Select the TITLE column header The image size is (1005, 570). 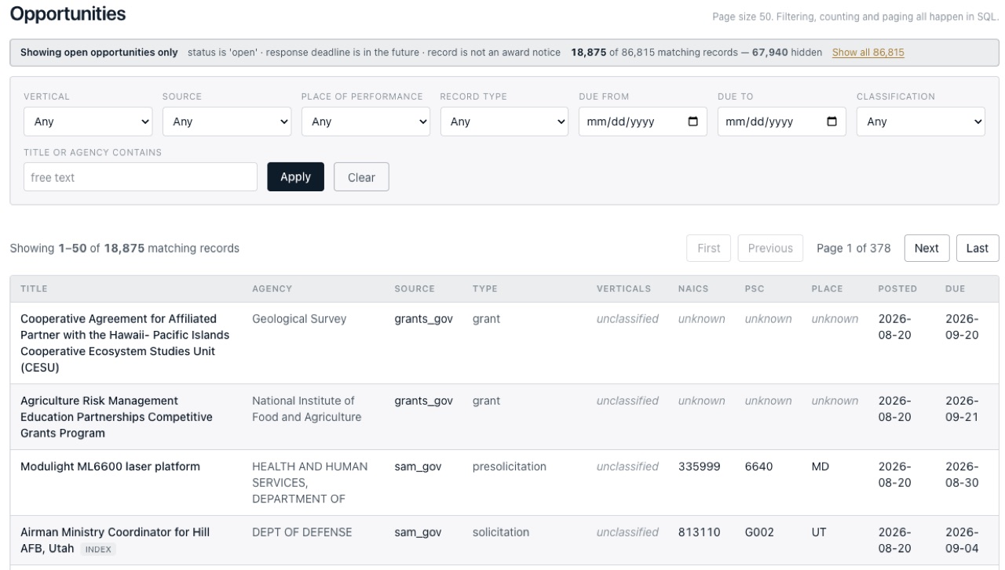tap(34, 289)
